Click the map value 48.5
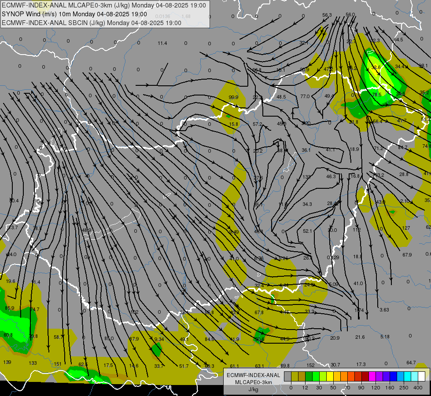Image resolution: width=431 pixels, height=396 pixels. pyautogui.click(x=281, y=97)
